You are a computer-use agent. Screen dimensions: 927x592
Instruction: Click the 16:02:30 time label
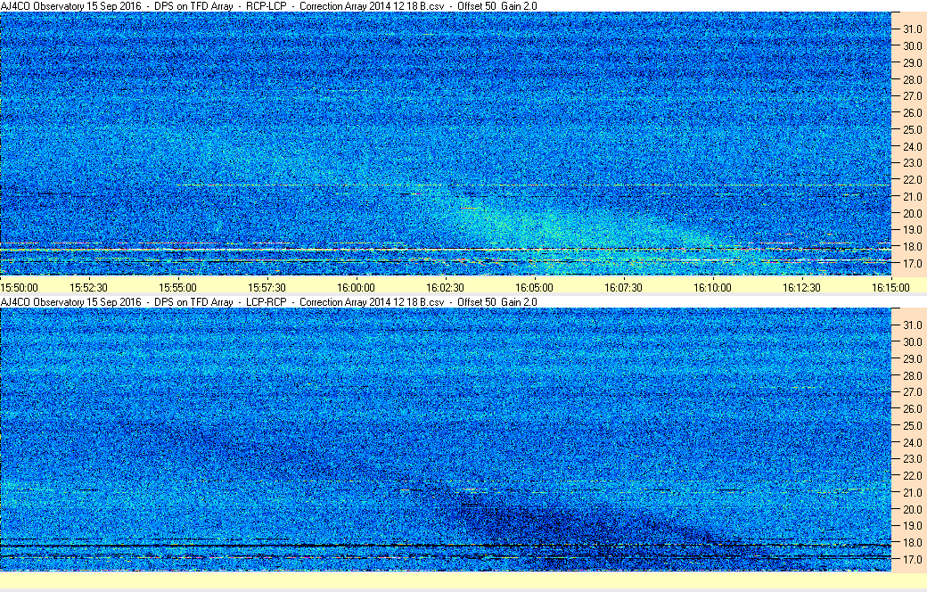(x=445, y=287)
